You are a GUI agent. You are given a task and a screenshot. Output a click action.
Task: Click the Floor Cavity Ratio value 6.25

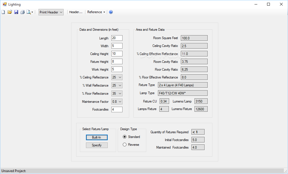194,69
